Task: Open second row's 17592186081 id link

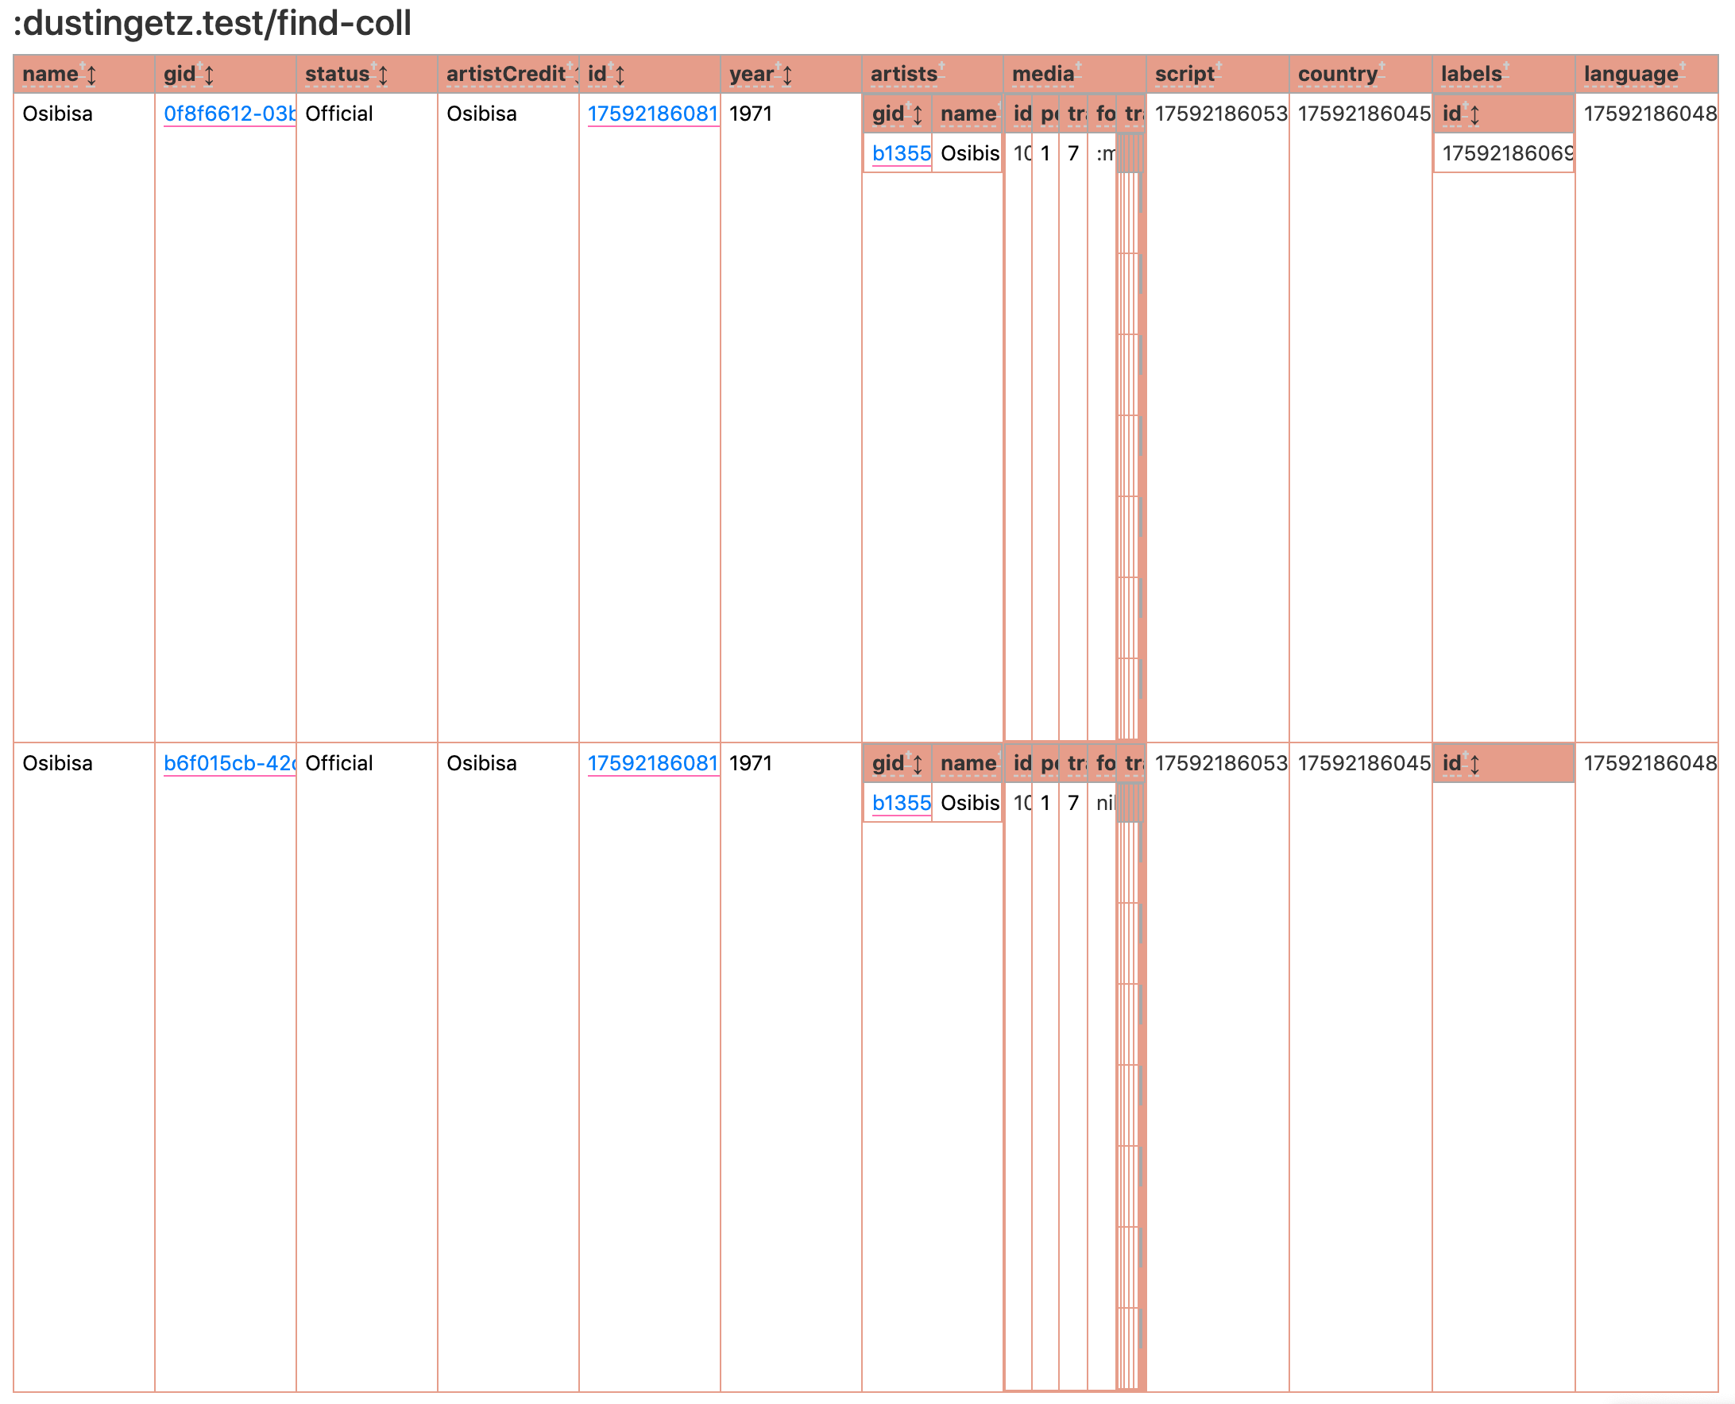Action: coord(652,763)
